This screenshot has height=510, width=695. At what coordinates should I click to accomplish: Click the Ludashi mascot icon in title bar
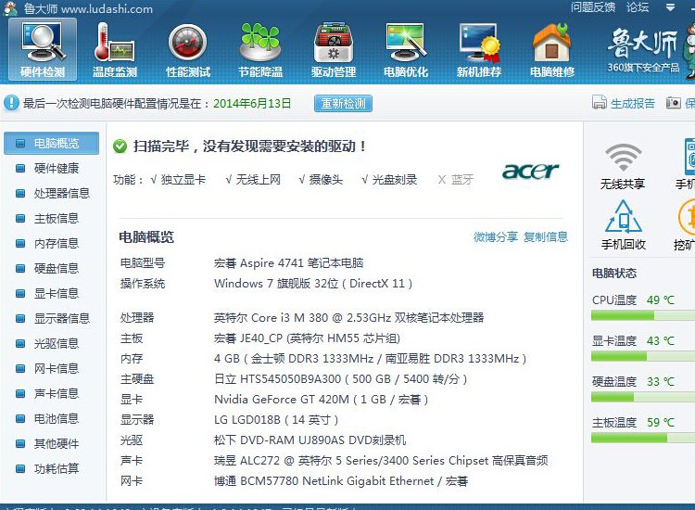[x=10, y=8]
